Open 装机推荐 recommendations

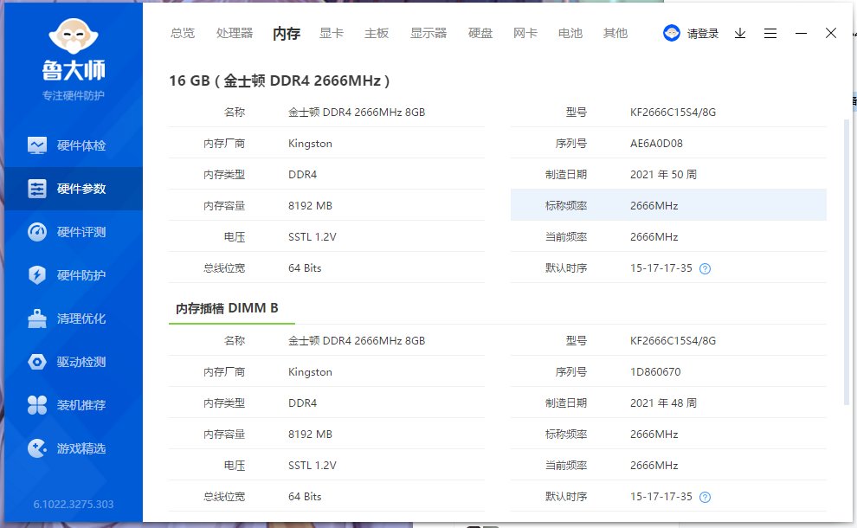click(x=74, y=405)
